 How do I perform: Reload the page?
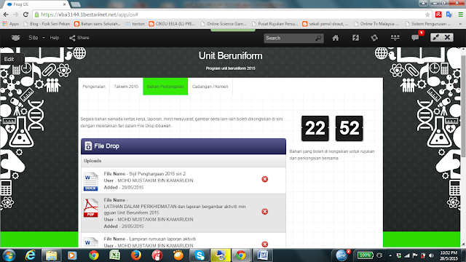[x=25, y=15]
